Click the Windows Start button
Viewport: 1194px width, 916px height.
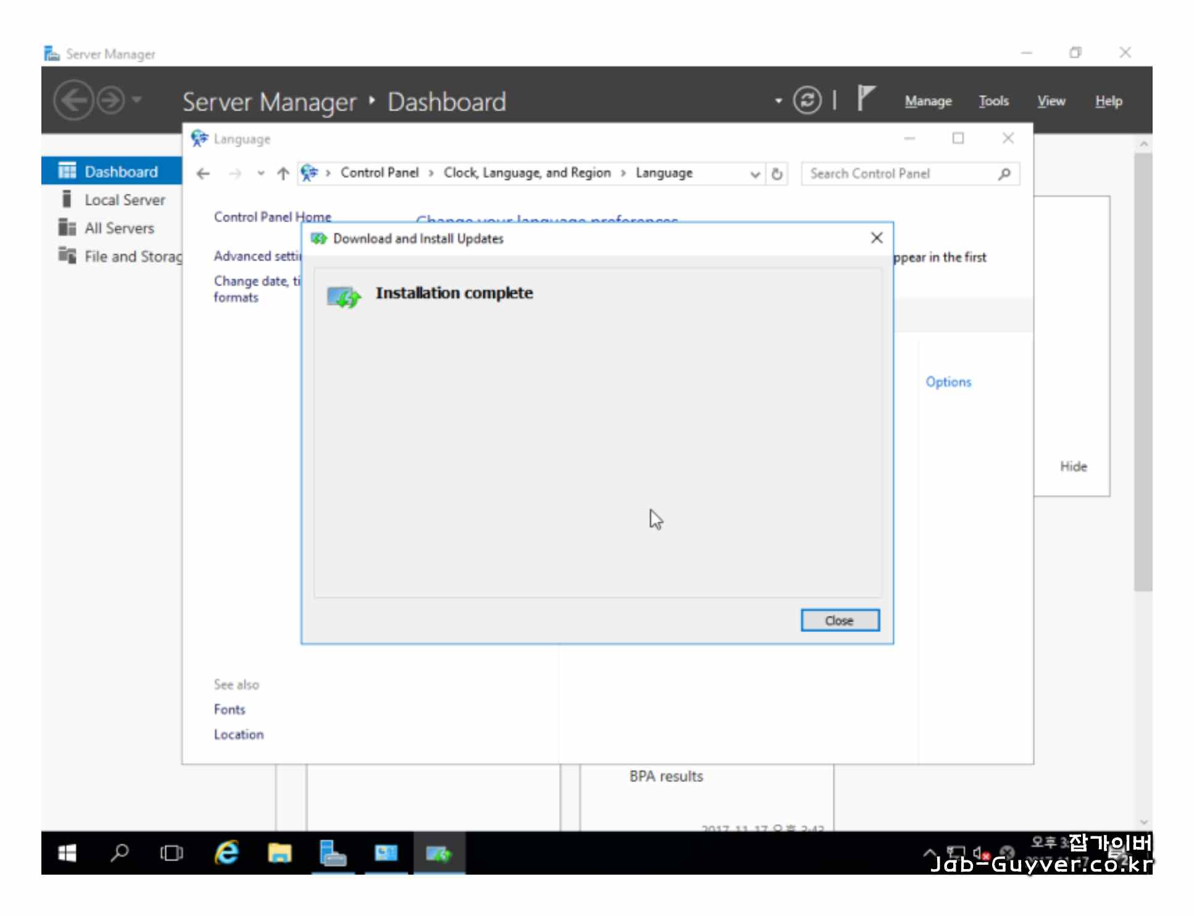[x=67, y=853]
